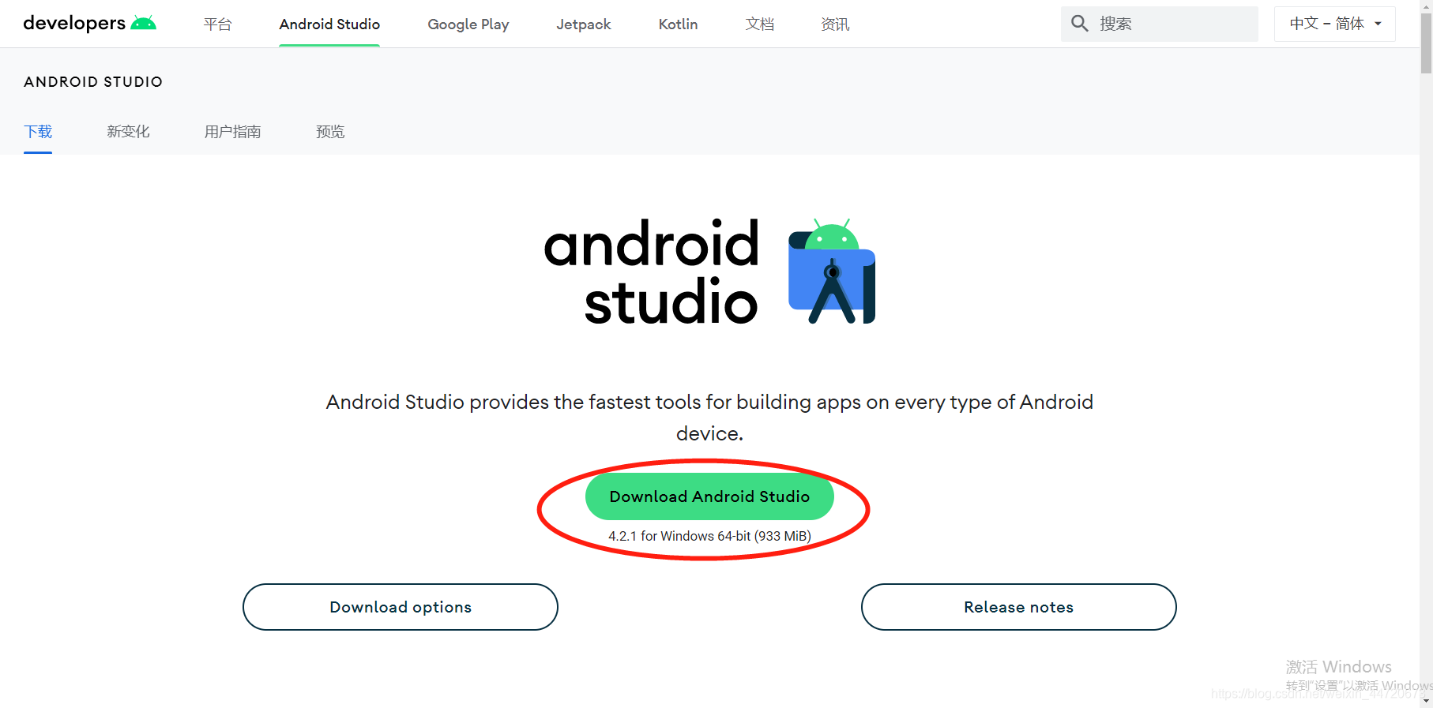
Task: Click the ANDROID STUDIO section heading
Action: point(93,82)
